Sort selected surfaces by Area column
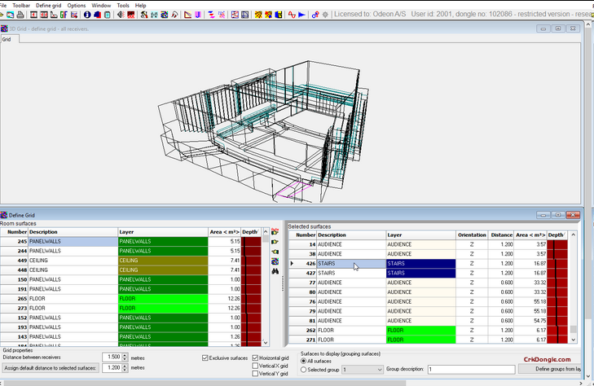The width and height of the screenshot is (594, 386). tap(529, 235)
